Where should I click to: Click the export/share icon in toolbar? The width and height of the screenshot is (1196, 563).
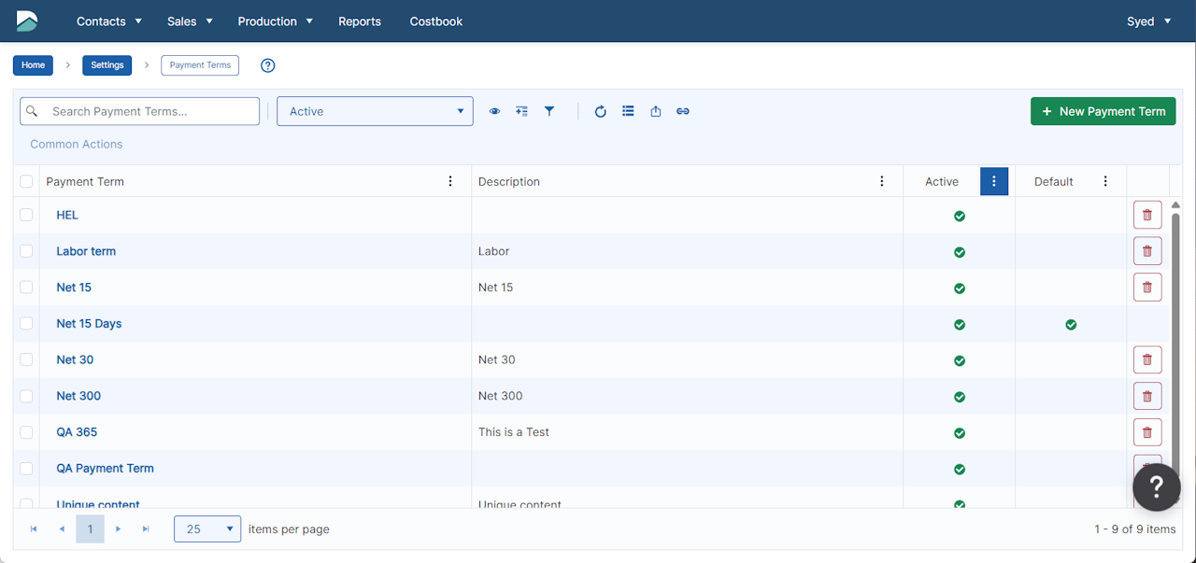[656, 111]
